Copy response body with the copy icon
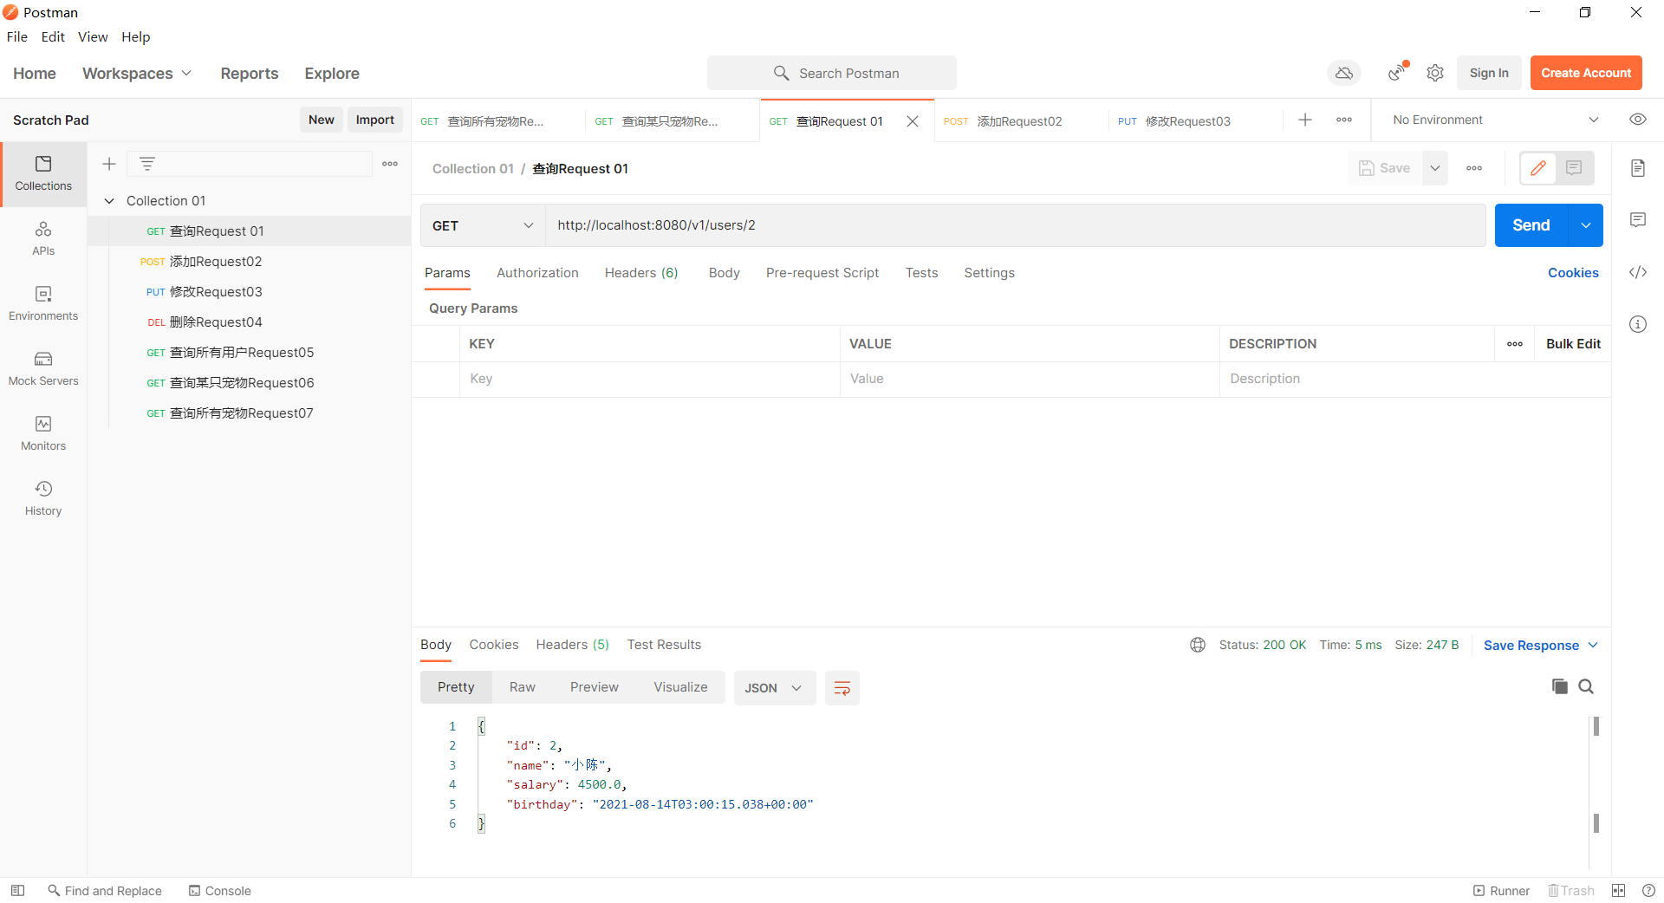The image size is (1664, 903). pos(1559,686)
